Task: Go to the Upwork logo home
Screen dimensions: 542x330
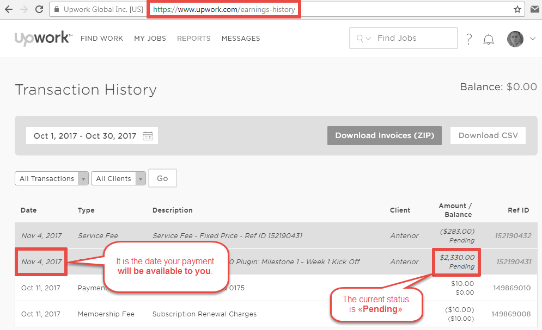Action: click(x=43, y=38)
